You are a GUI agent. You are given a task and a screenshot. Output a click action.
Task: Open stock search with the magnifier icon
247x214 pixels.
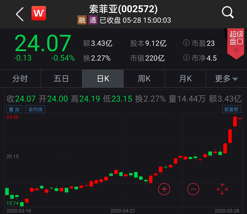[x=228, y=12]
